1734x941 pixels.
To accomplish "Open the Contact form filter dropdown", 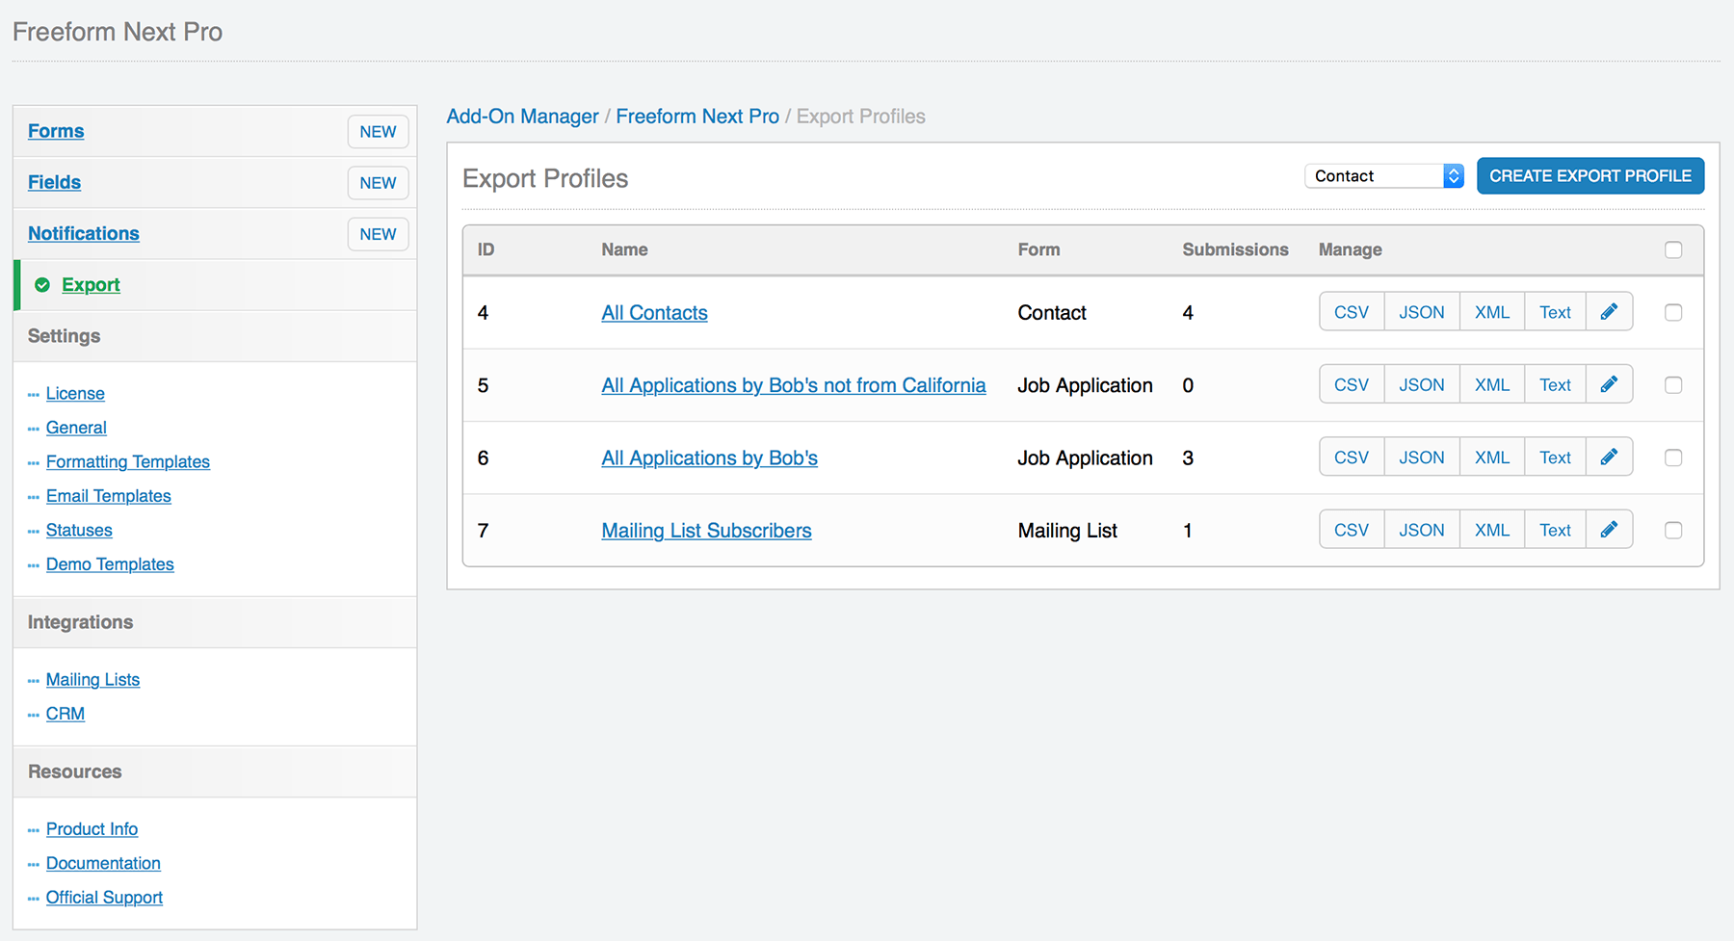I will [x=1383, y=175].
